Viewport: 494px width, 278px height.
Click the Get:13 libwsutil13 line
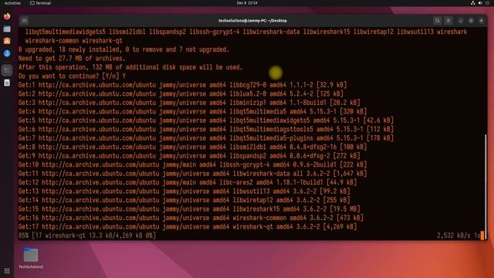click(184, 192)
